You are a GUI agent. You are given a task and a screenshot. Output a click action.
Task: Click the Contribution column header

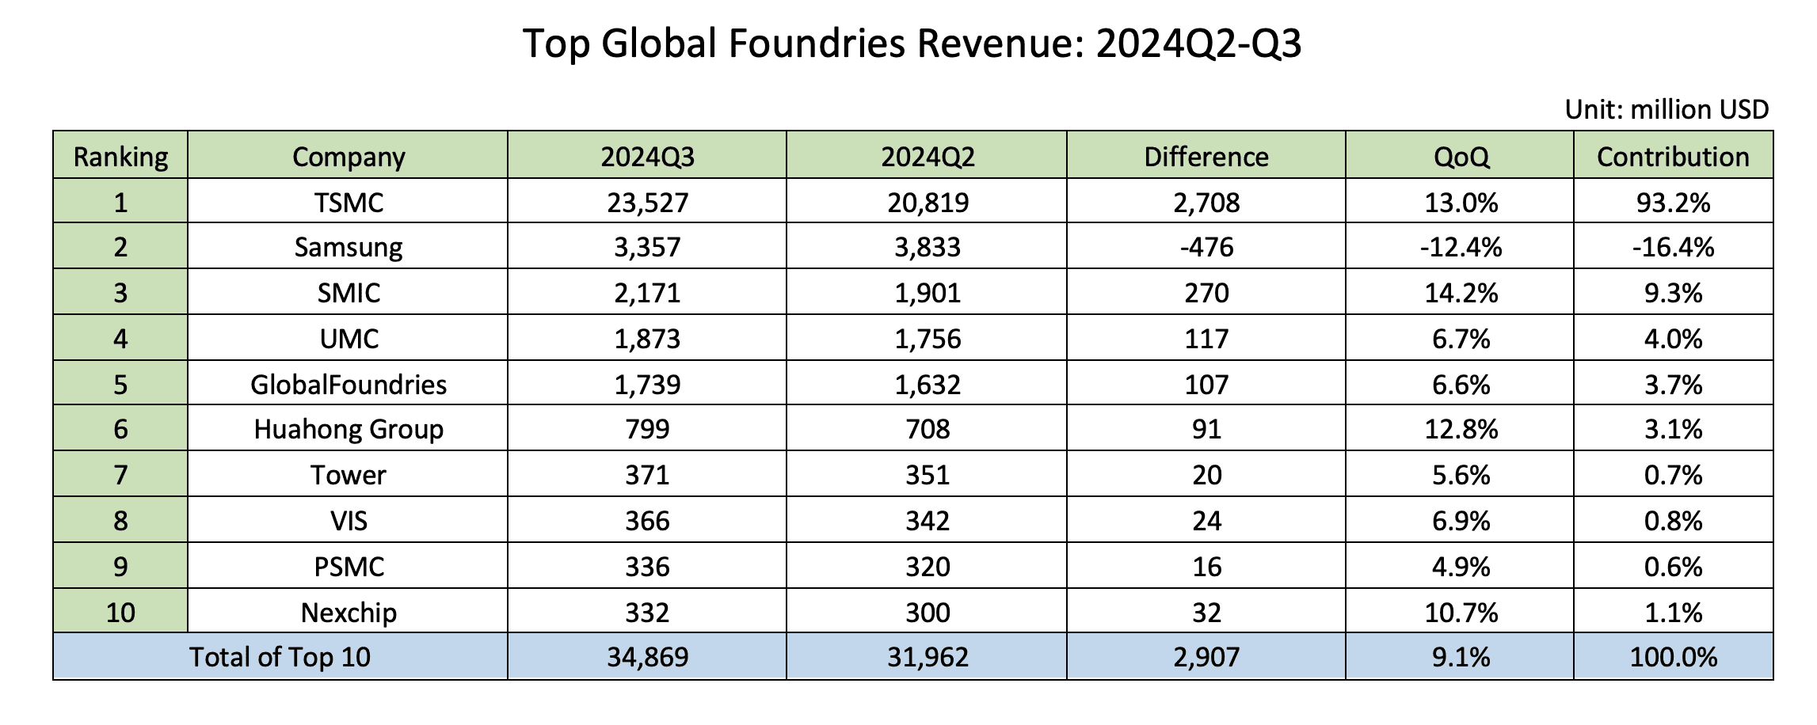(x=1673, y=156)
